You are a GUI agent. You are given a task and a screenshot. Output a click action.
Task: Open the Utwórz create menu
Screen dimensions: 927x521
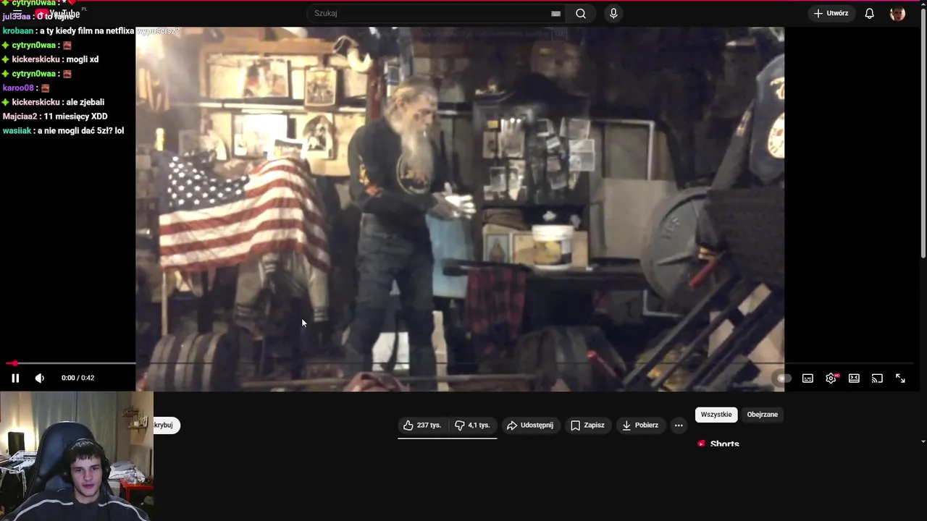tap(831, 13)
